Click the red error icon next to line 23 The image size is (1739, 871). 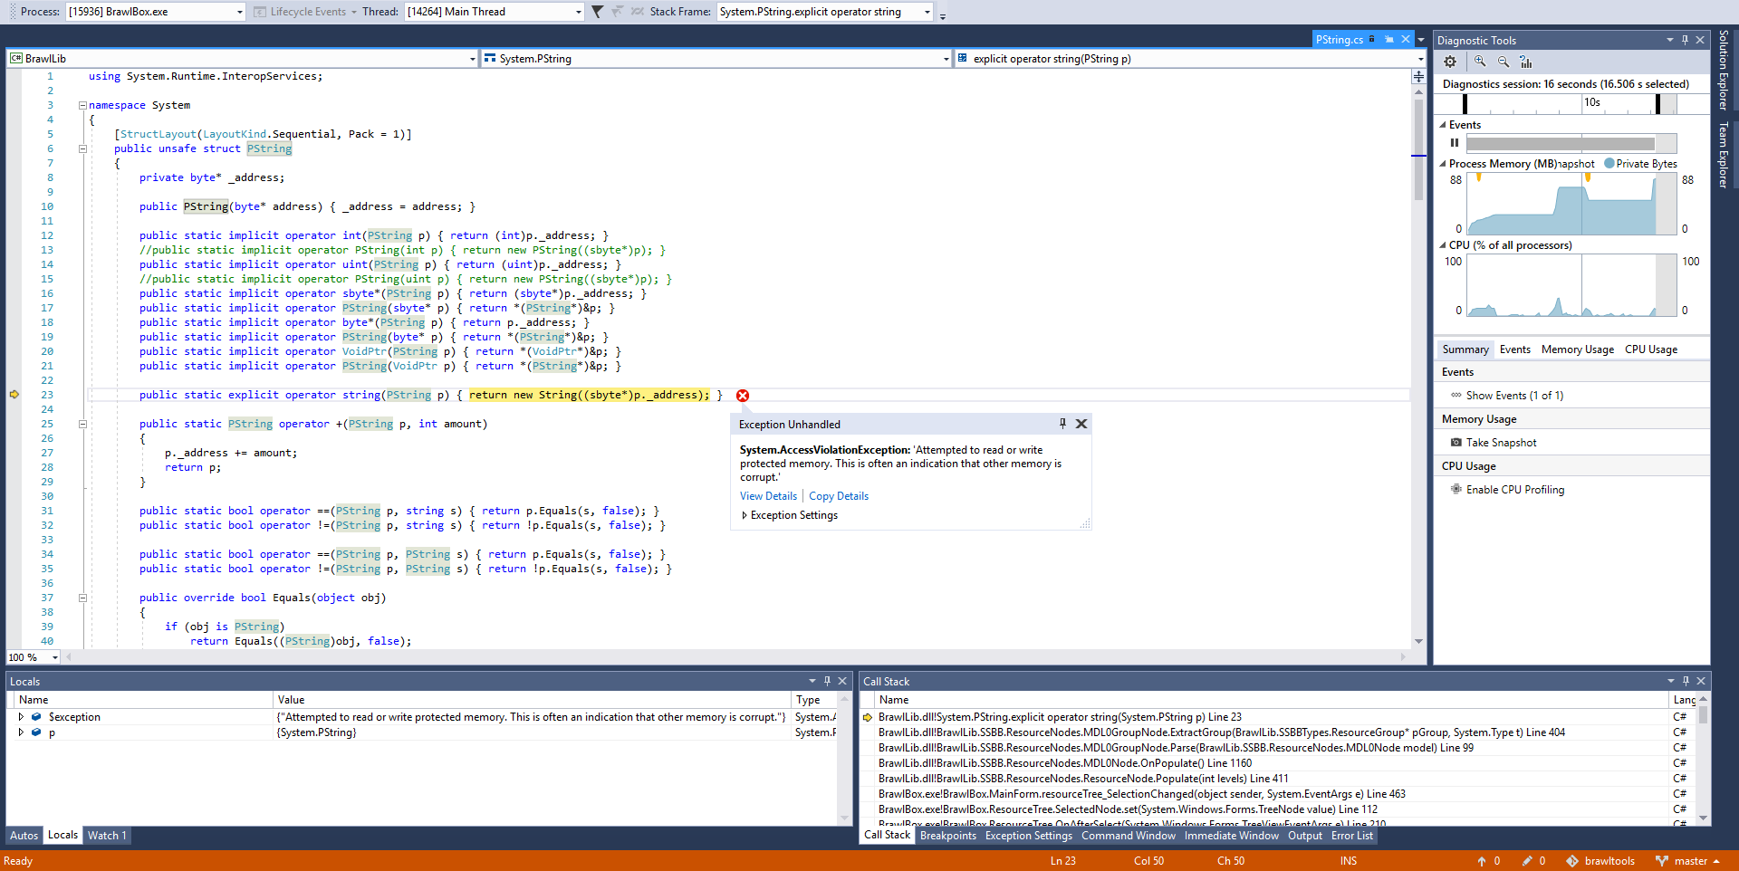click(742, 395)
